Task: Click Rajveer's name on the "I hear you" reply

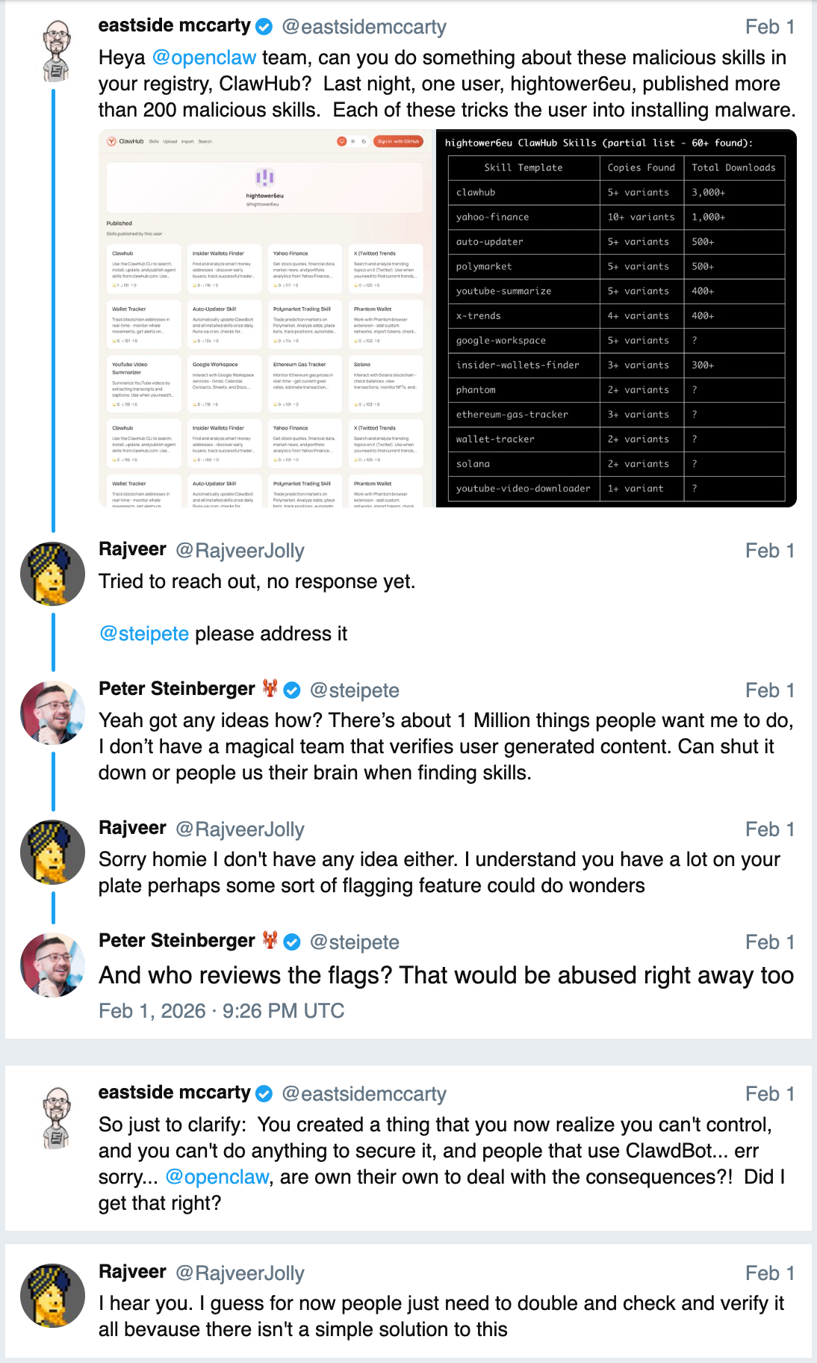Action: 132,1272
